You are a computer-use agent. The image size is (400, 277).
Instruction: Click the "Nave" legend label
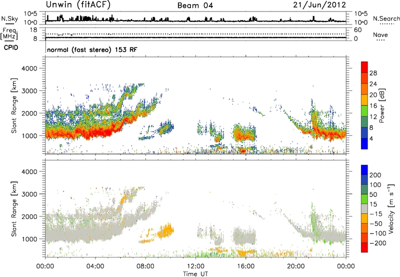point(380,34)
